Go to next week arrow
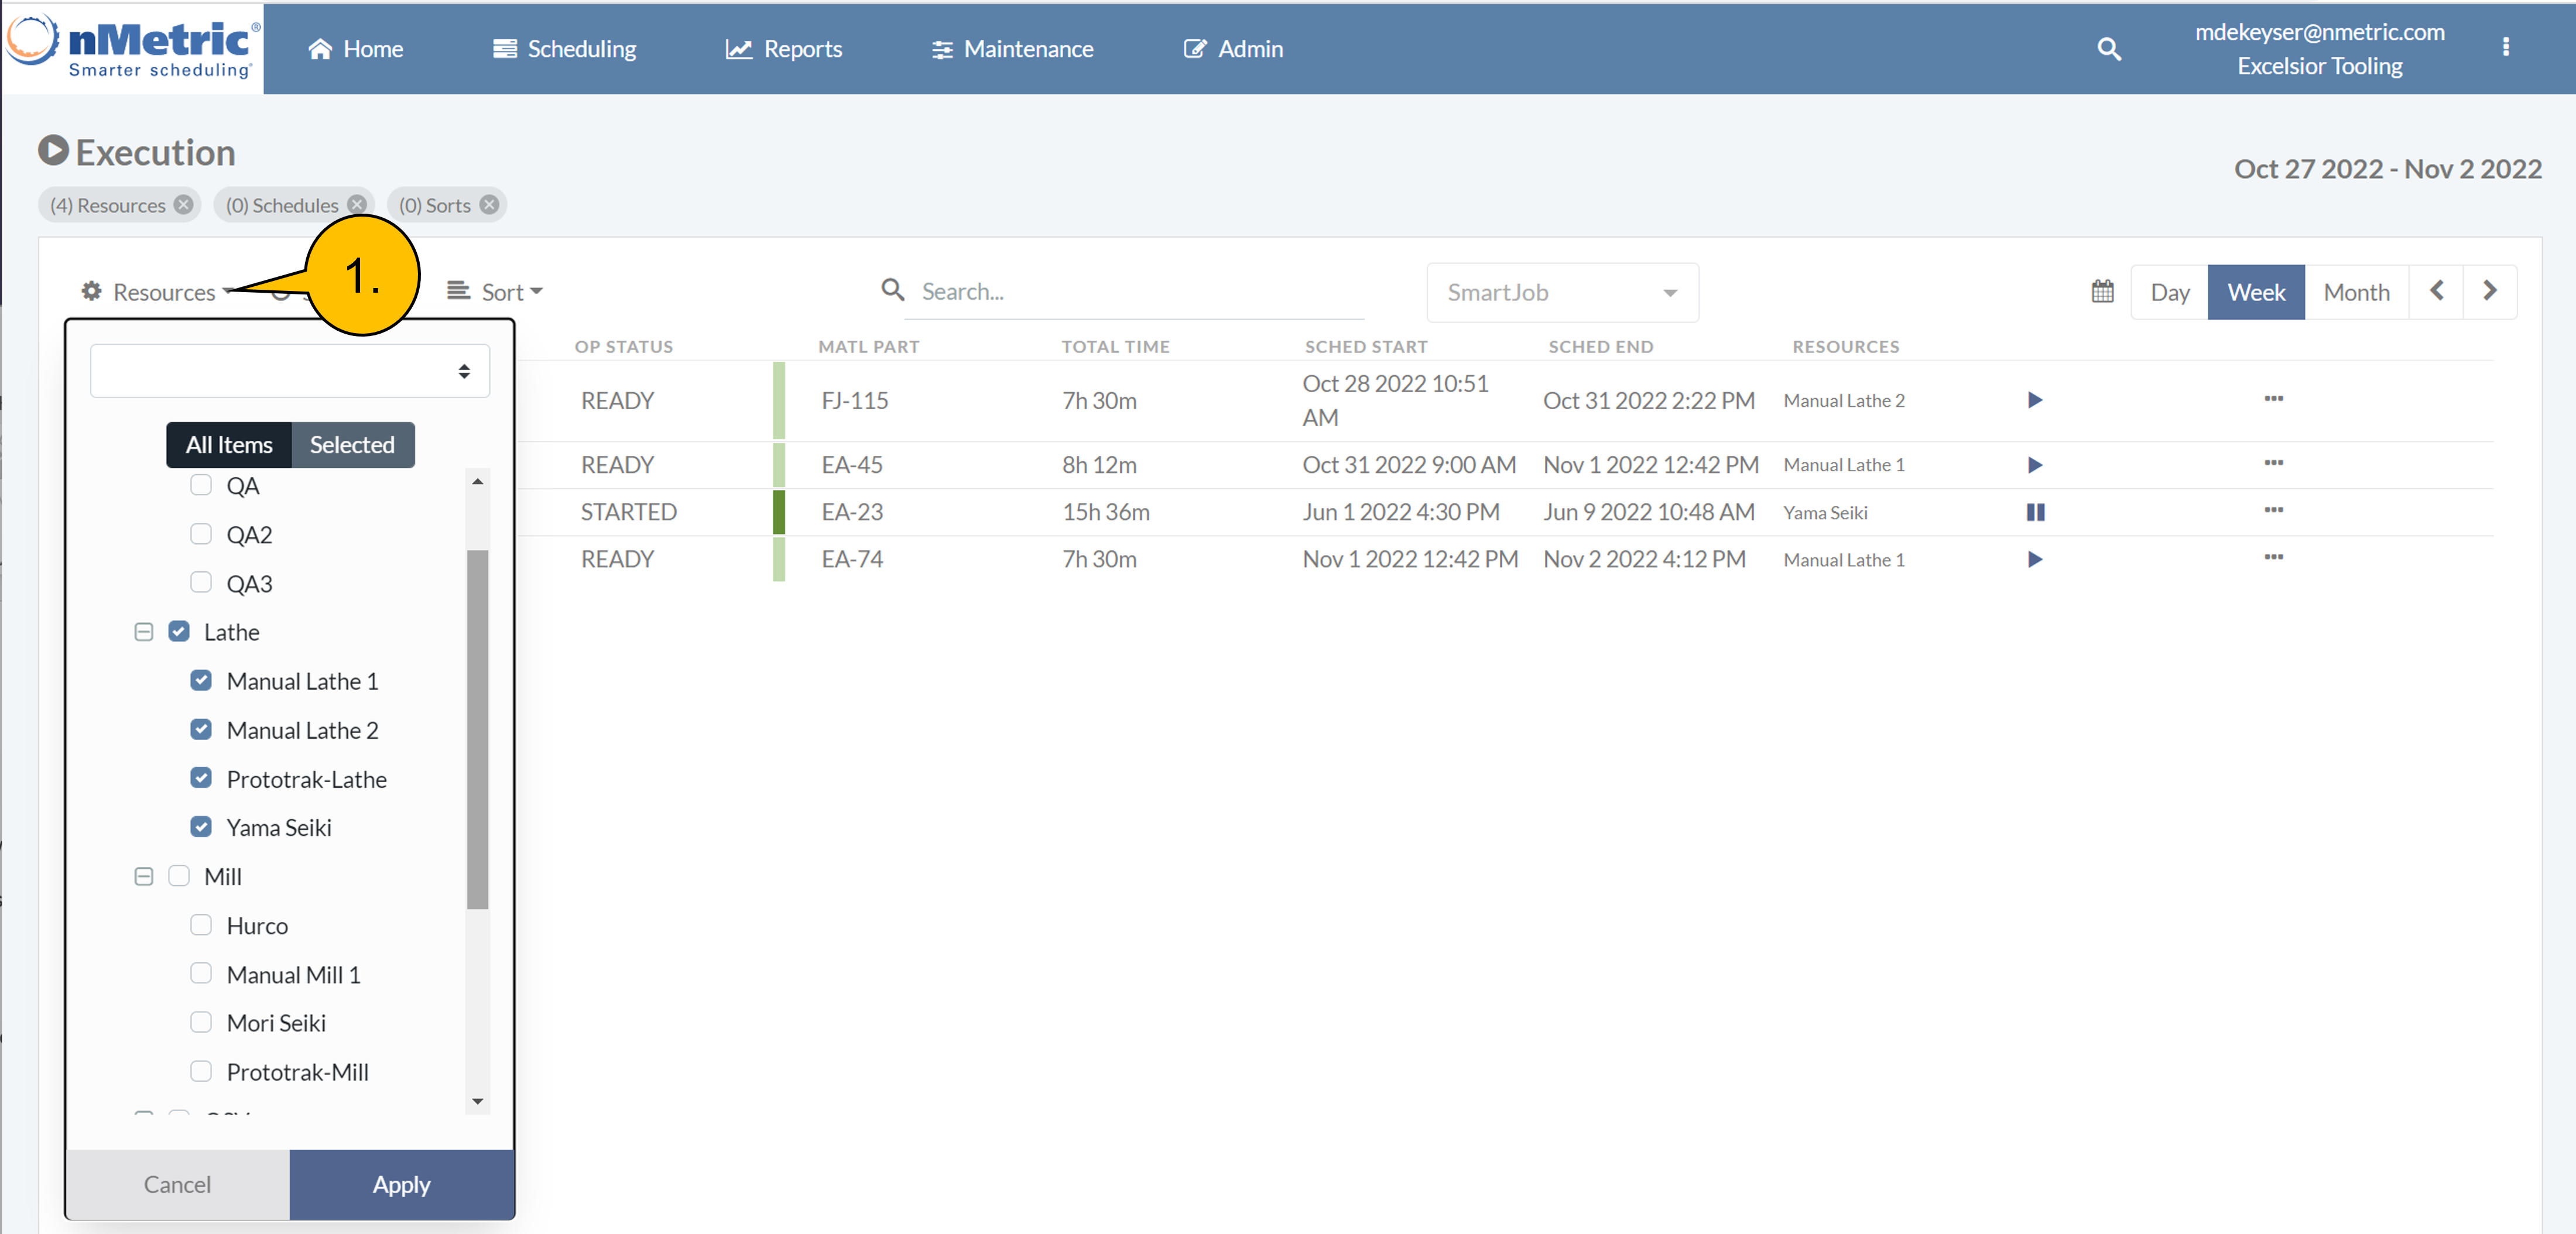This screenshot has width=2576, height=1234. [x=2489, y=292]
